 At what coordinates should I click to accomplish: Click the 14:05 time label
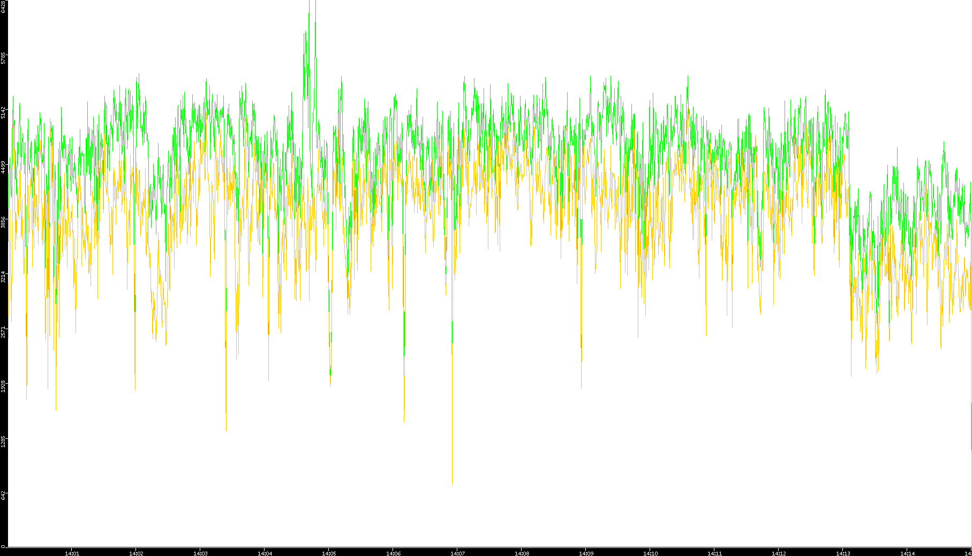[329, 553]
